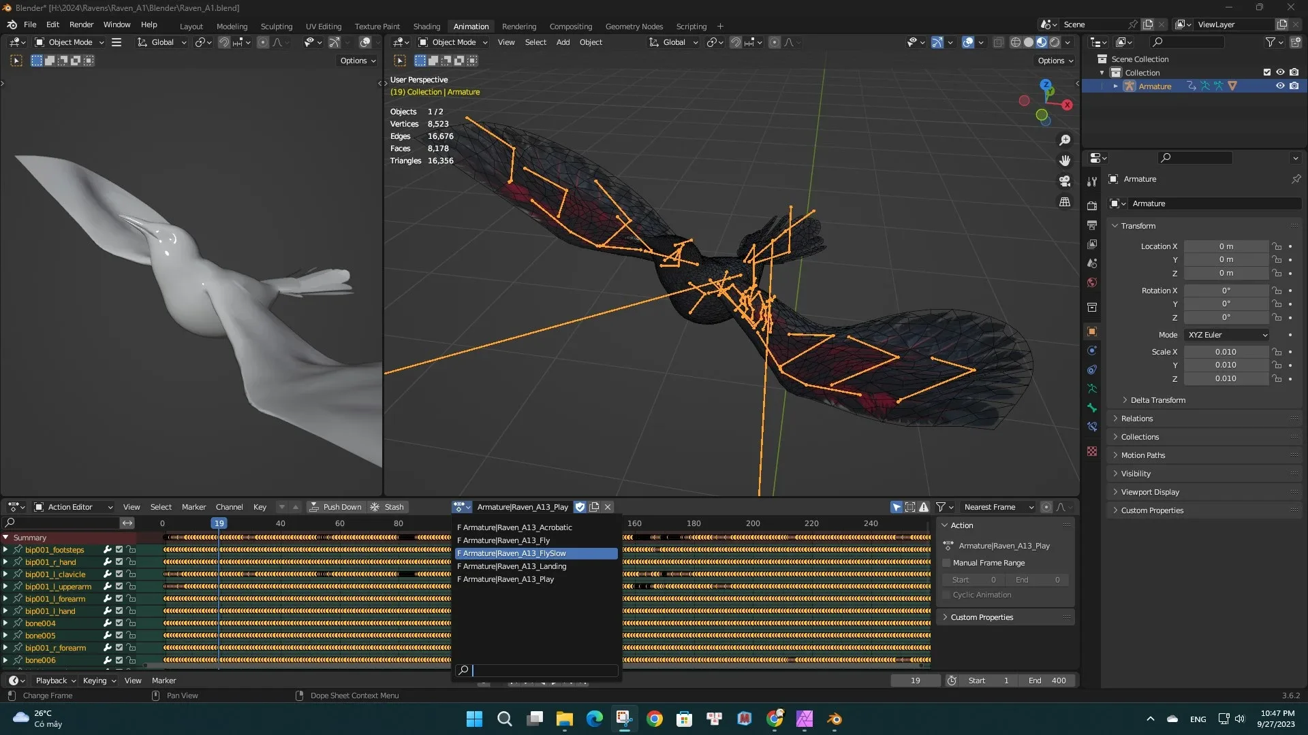Switch to the Geometry Nodes workspace tab

[634, 26]
